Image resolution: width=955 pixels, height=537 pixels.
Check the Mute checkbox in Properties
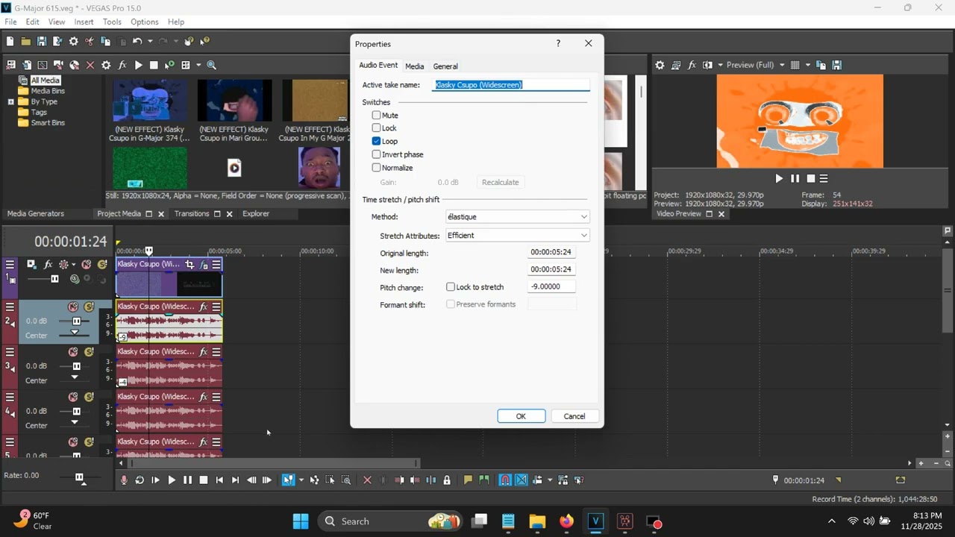[x=376, y=116]
